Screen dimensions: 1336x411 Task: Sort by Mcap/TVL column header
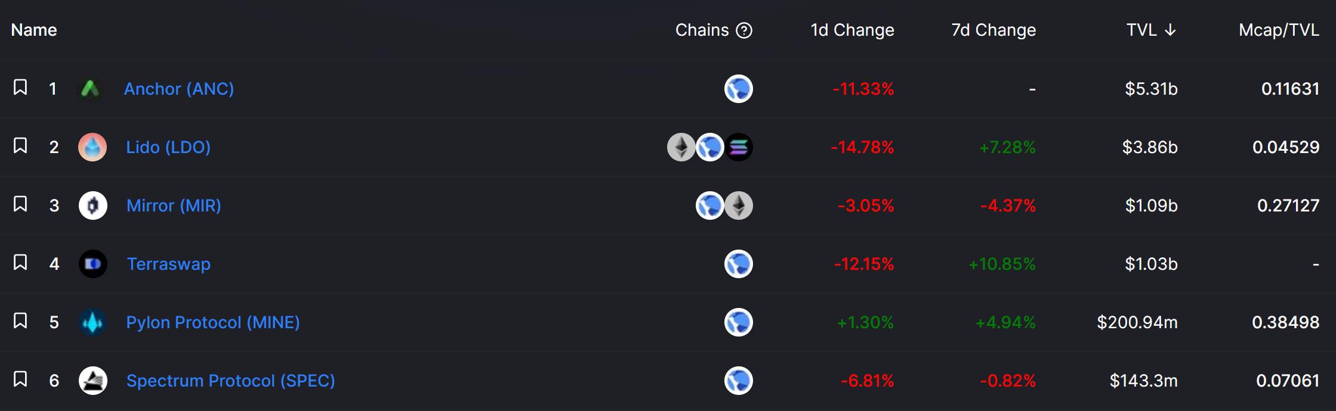tap(1279, 30)
